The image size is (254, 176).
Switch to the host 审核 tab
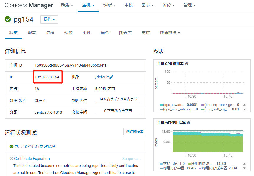click(146, 33)
